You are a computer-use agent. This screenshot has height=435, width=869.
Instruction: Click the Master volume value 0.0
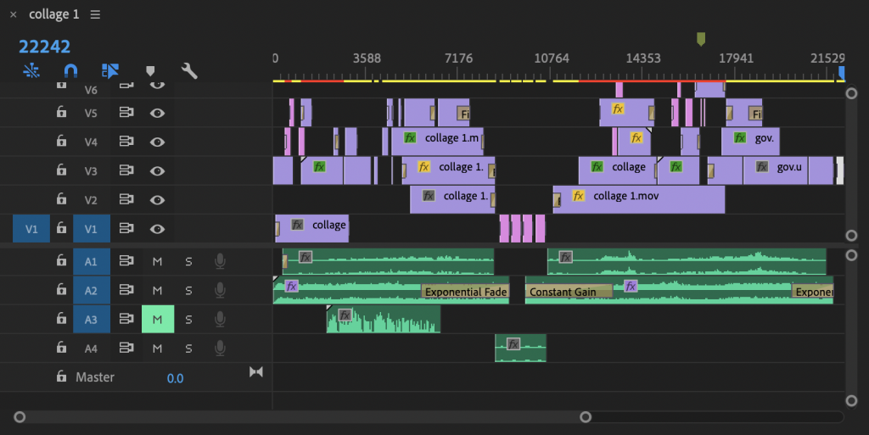point(175,378)
